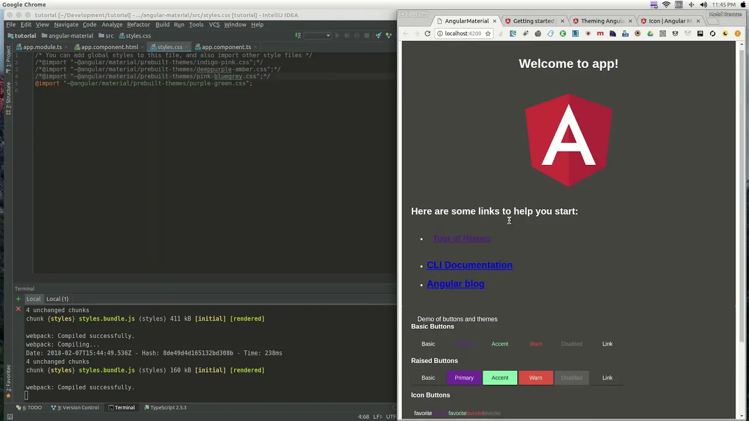749x421 pixels.
Task: Open the Navigate menu
Action: [66, 25]
